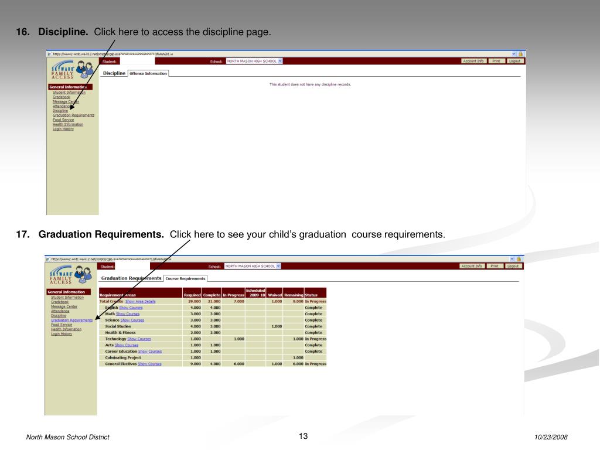Click Skyward Family Access logo on Discipline page
Image resolution: width=600 pixels, height=450 pixels.
pyautogui.click(x=72, y=69)
